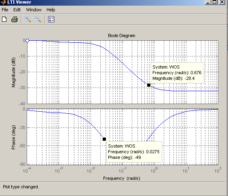Viewport: 228px width, 196px height.
Task: Click the Magnitude (dB) axis label
Action: [x=13, y=73]
